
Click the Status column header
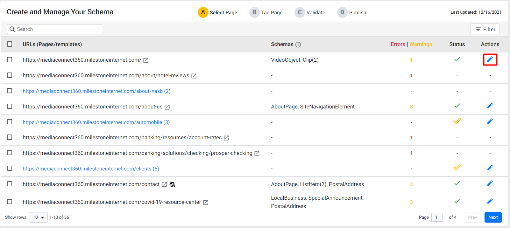point(457,44)
